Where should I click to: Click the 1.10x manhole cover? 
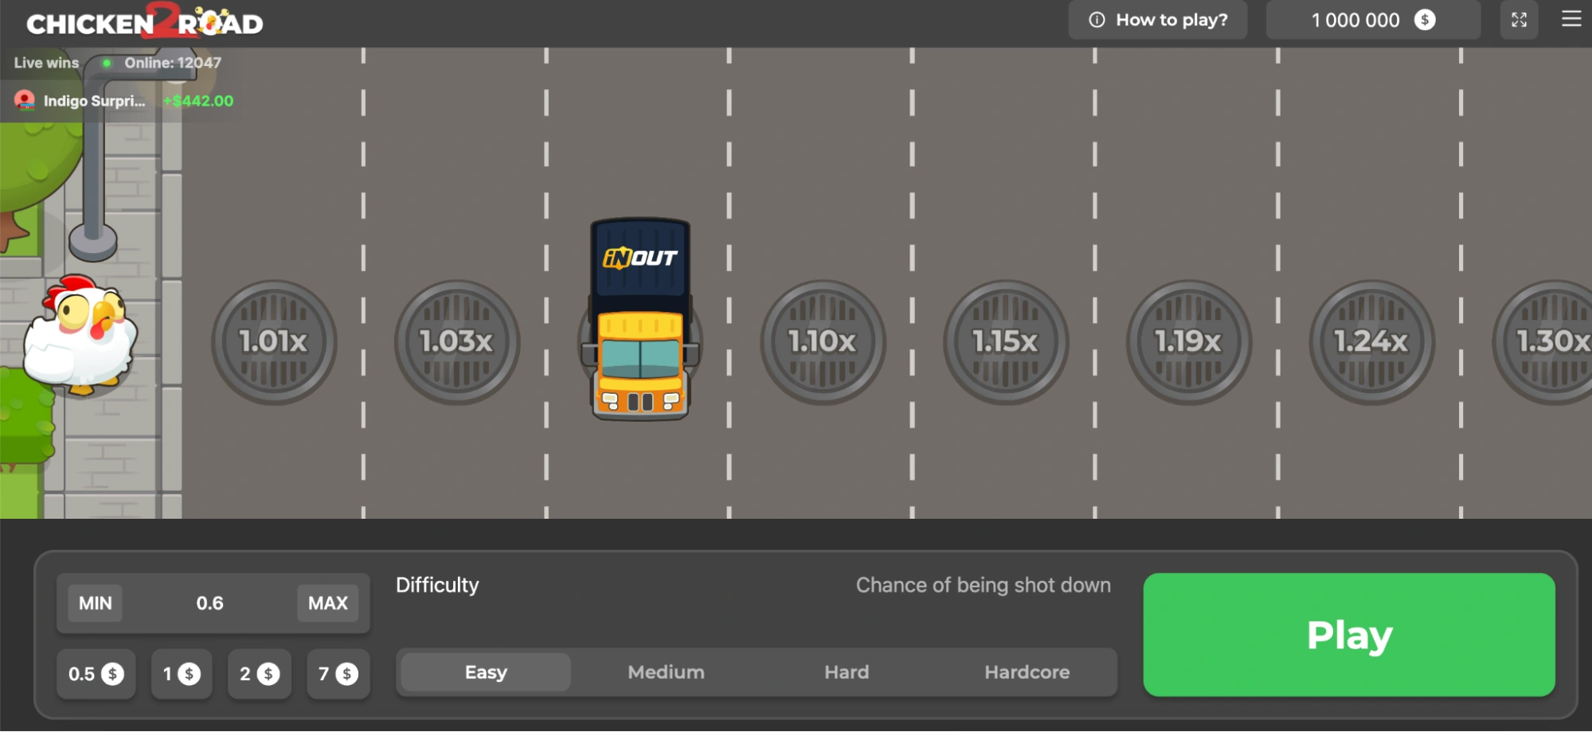(822, 342)
